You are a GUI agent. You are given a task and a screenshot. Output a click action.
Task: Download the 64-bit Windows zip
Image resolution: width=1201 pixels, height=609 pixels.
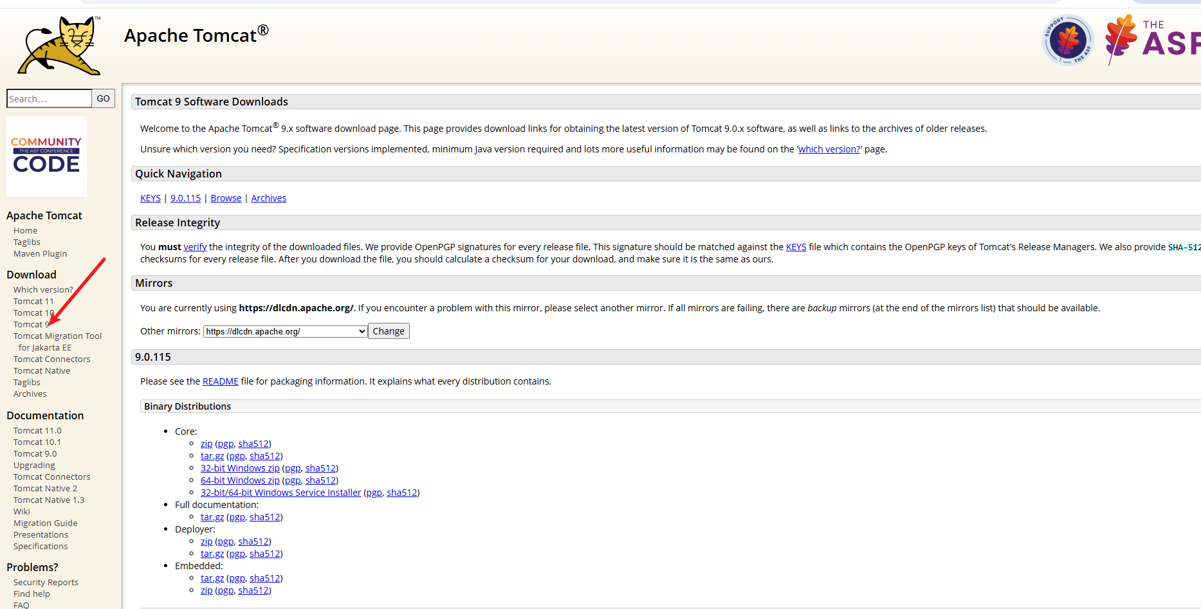click(x=240, y=480)
